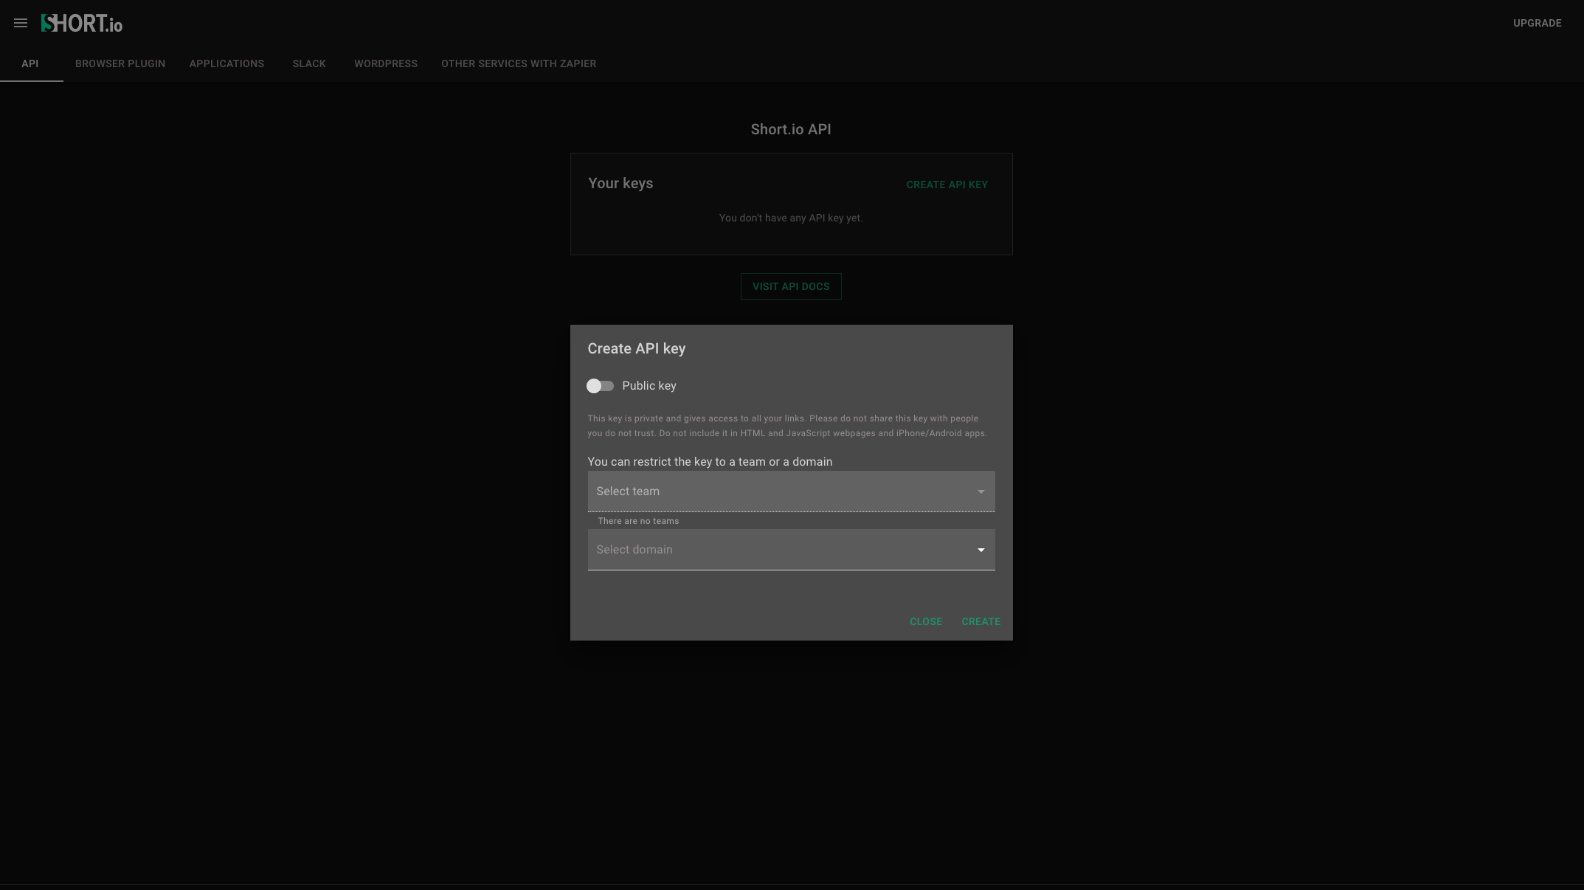Click CREATE to generate the API key
This screenshot has width=1584, height=890.
click(x=981, y=621)
